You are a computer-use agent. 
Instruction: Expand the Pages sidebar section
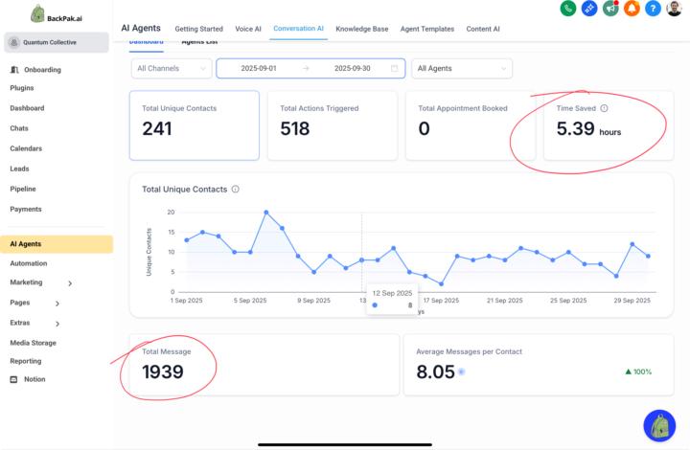(57, 303)
